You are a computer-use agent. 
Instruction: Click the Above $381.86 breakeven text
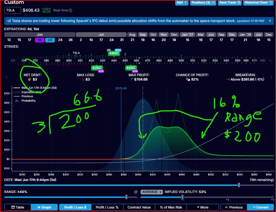[x=247, y=80]
